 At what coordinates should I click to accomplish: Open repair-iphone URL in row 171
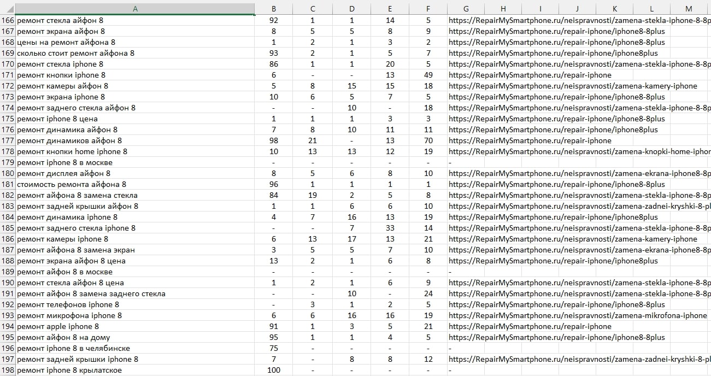tap(530, 75)
